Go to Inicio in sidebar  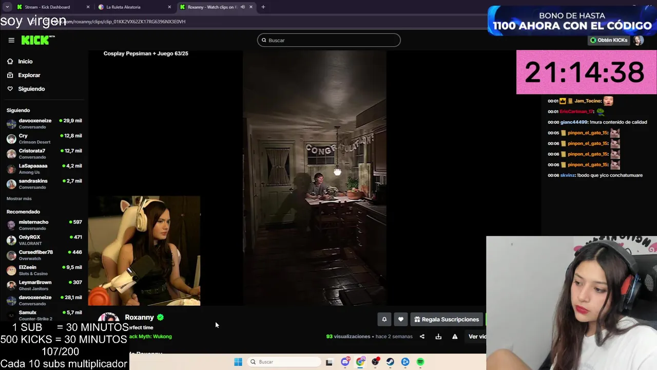(x=25, y=61)
